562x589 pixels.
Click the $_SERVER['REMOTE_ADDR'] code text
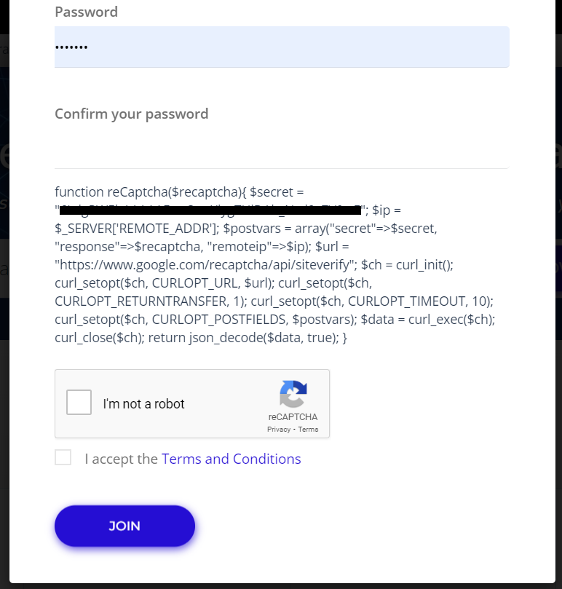(x=137, y=229)
